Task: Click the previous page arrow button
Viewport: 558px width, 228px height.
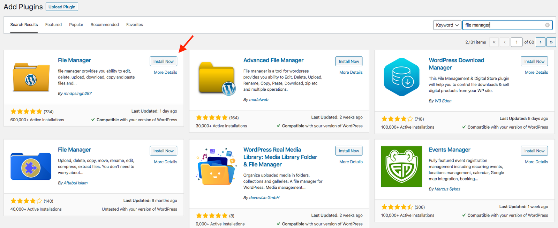Action: pyautogui.click(x=505, y=42)
